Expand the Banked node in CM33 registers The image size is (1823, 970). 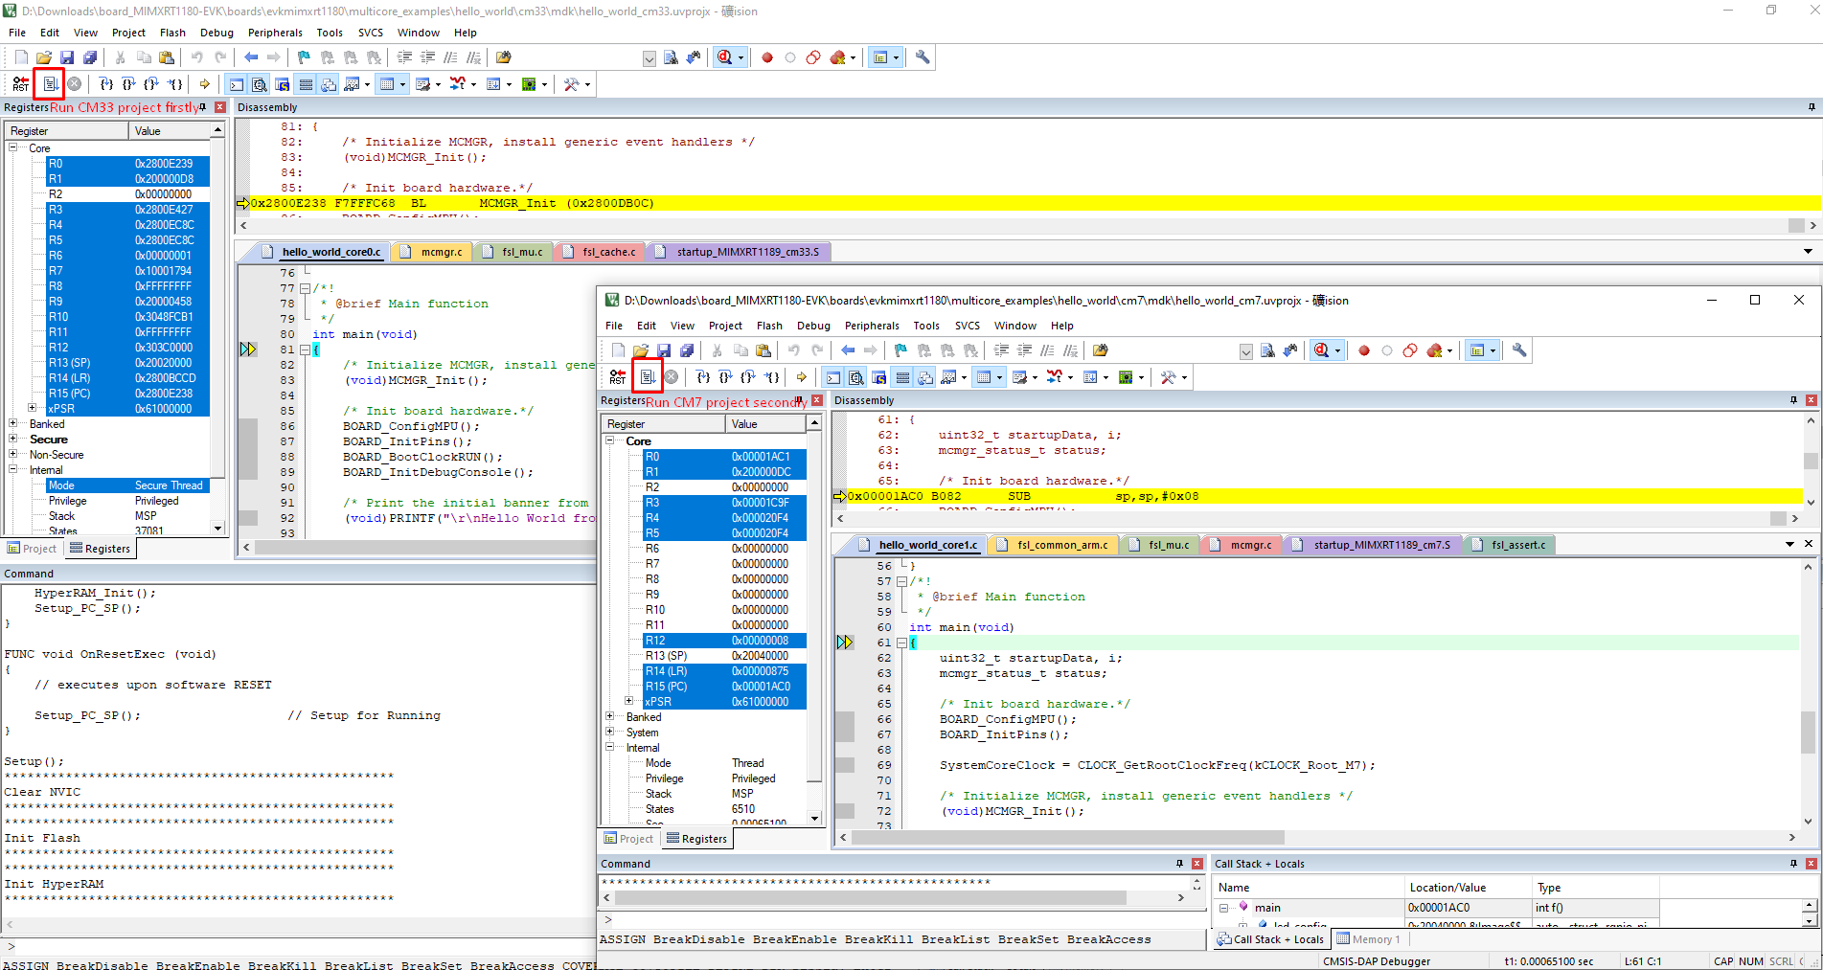click(13, 424)
